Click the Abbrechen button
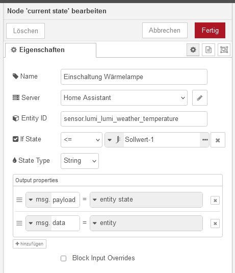Screen dimensions: 235x273 [165, 30]
